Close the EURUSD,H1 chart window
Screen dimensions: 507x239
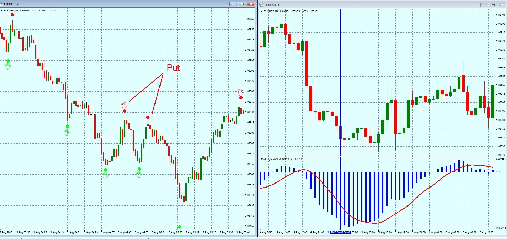502,5
